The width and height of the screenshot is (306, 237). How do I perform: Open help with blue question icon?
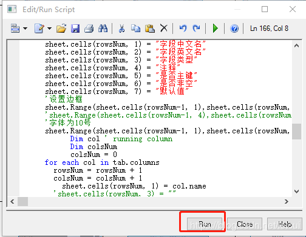[x=234, y=28]
